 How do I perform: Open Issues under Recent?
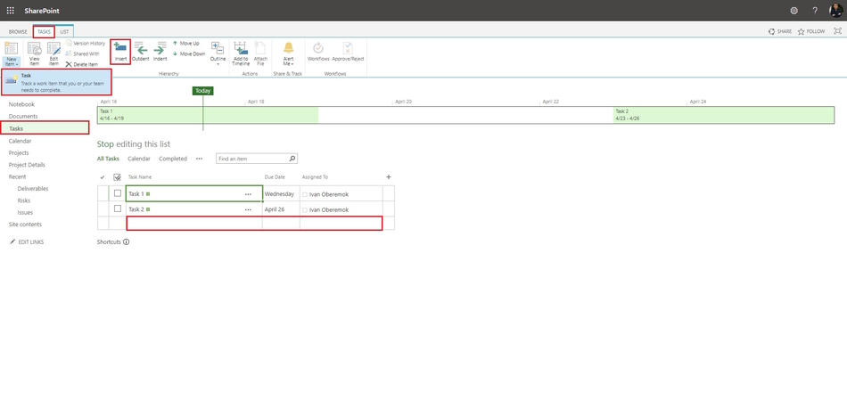tap(25, 212)
